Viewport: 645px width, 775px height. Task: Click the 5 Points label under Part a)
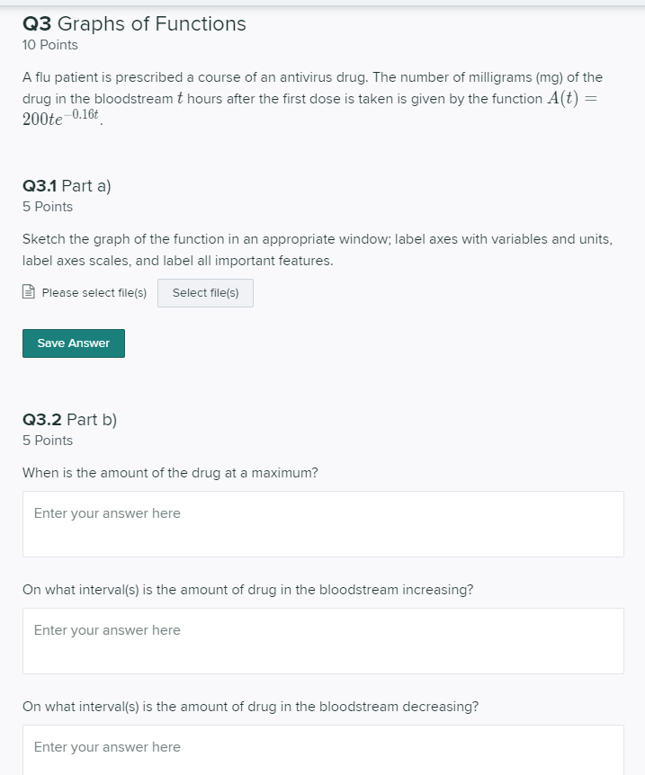(48, 207)
